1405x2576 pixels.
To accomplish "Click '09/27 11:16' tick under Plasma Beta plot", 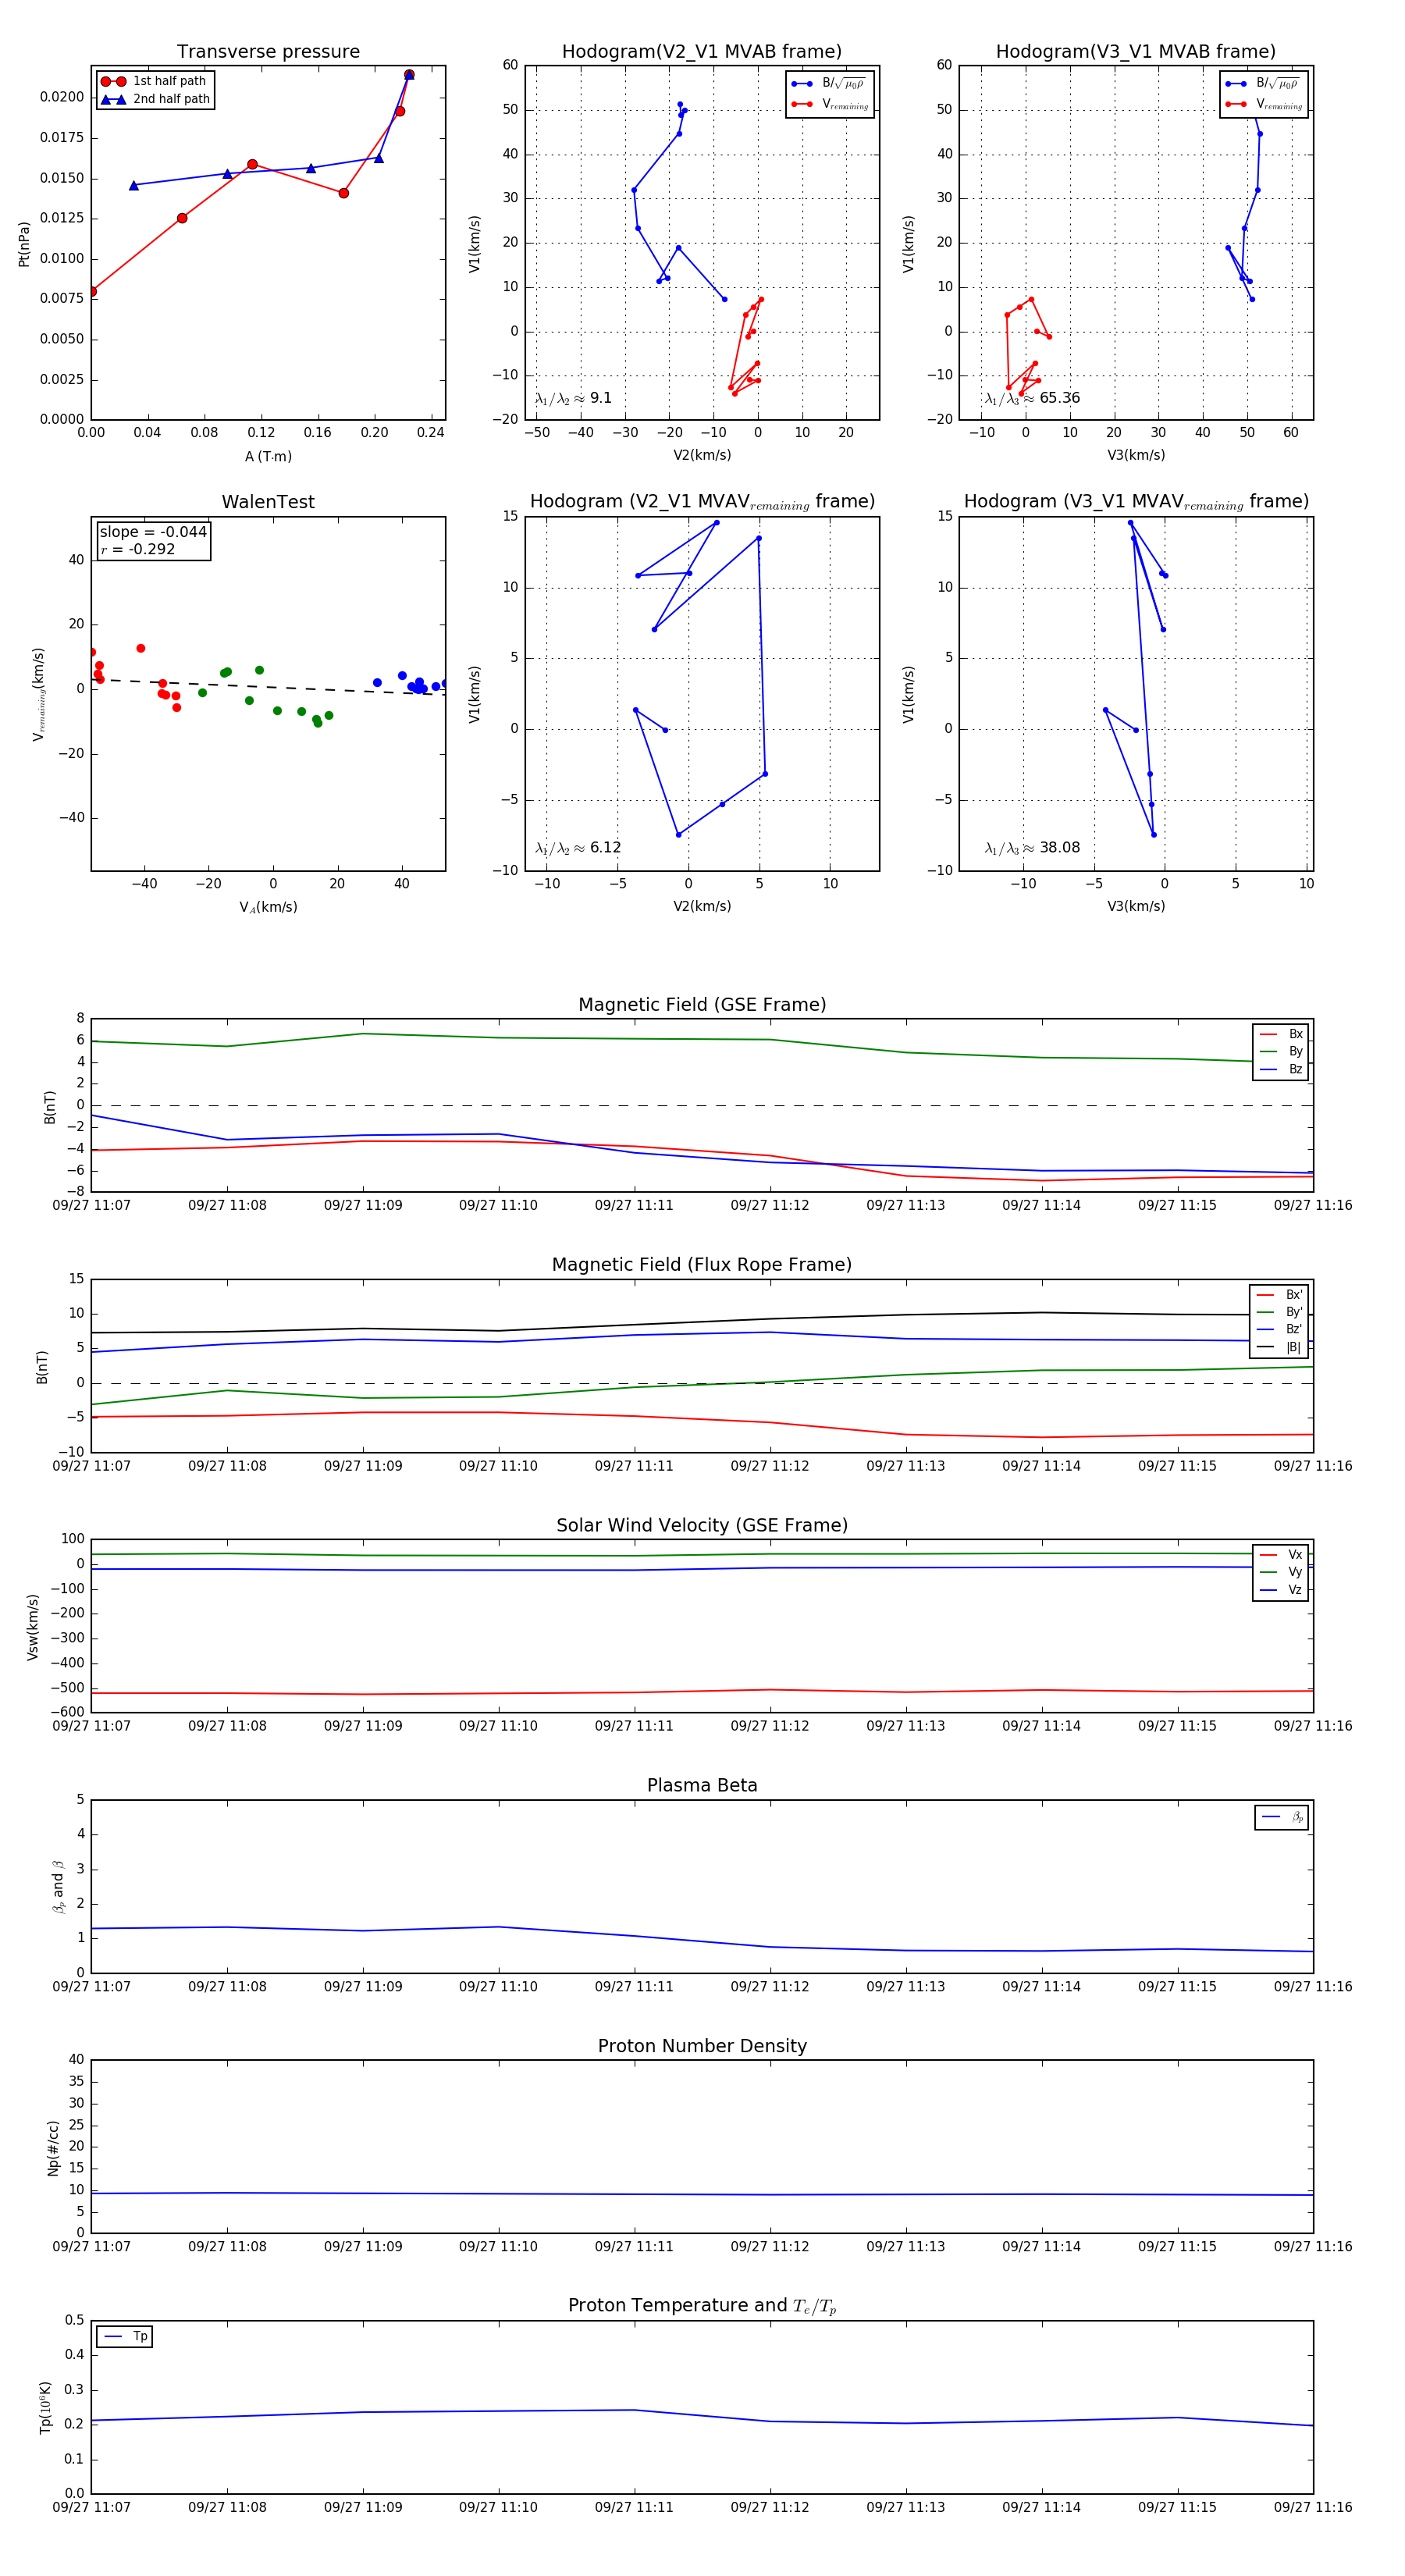I will pos(1313,1987).
